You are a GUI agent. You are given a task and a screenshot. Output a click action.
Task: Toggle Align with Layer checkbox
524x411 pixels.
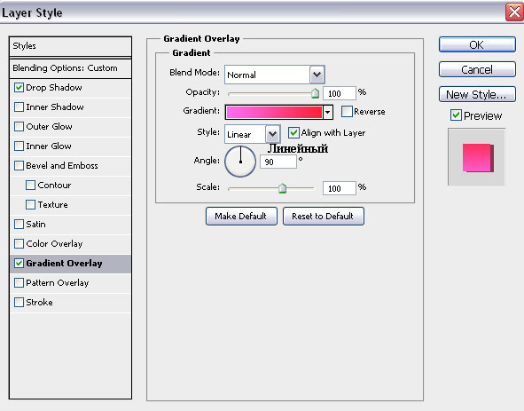pos(293,132)
